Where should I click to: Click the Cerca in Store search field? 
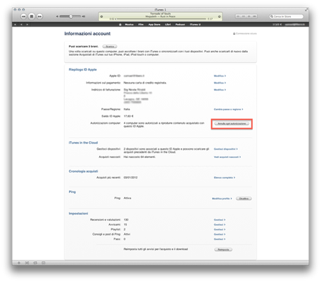click(286, 17)
